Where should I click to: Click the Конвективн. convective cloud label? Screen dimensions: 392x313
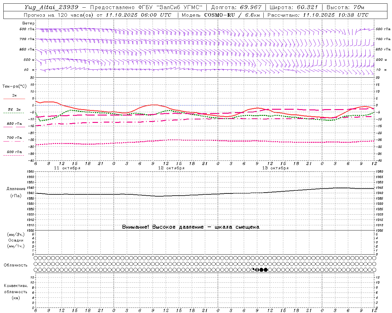(x=16, y=285)
